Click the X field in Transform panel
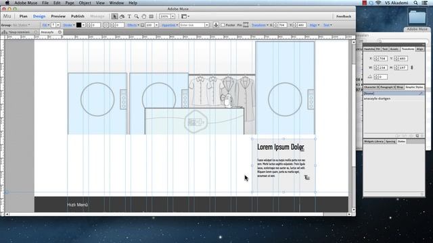Screen dimensions: 433x243 point(383,59)
